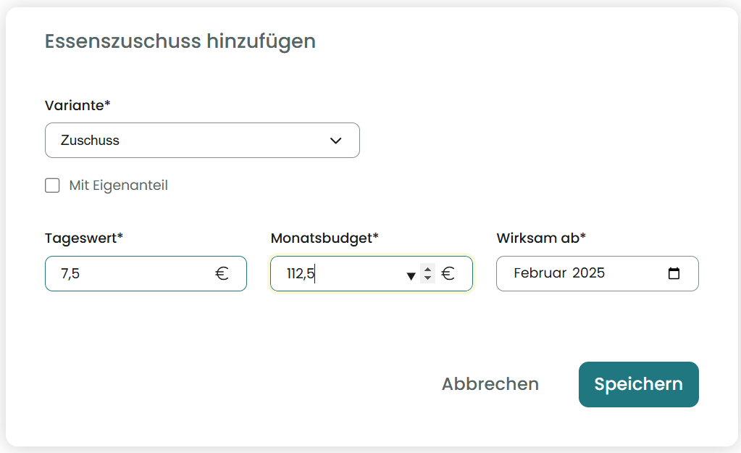The height and width of the screenshot is (453, 741).
Task: Click the euro icon in Tageswert field
Action: [222, 274]
